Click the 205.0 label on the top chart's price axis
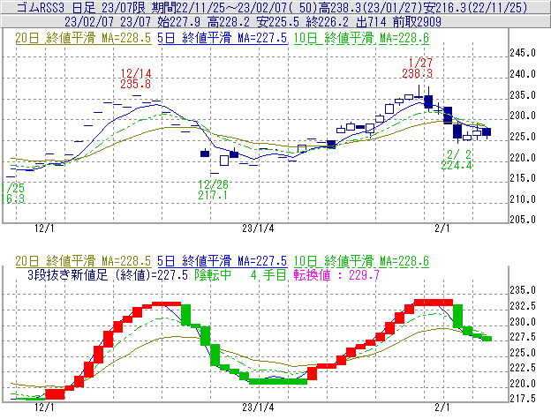The image size is (551, 419). coord(523,220)
